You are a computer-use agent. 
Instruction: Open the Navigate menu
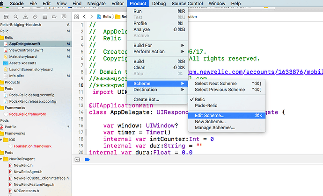[96, 3]
